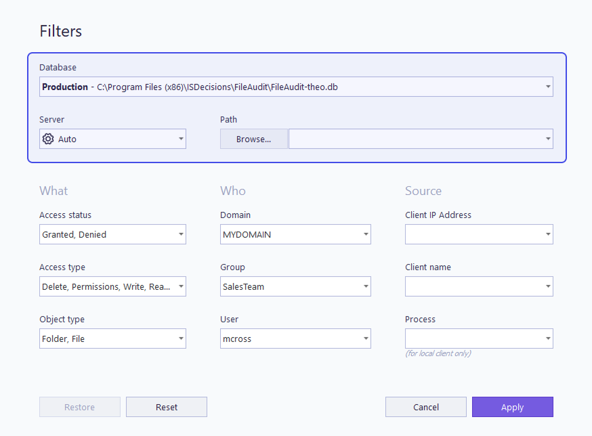
Task: Click the 'Auto' server value text
Action: point(67,139)
